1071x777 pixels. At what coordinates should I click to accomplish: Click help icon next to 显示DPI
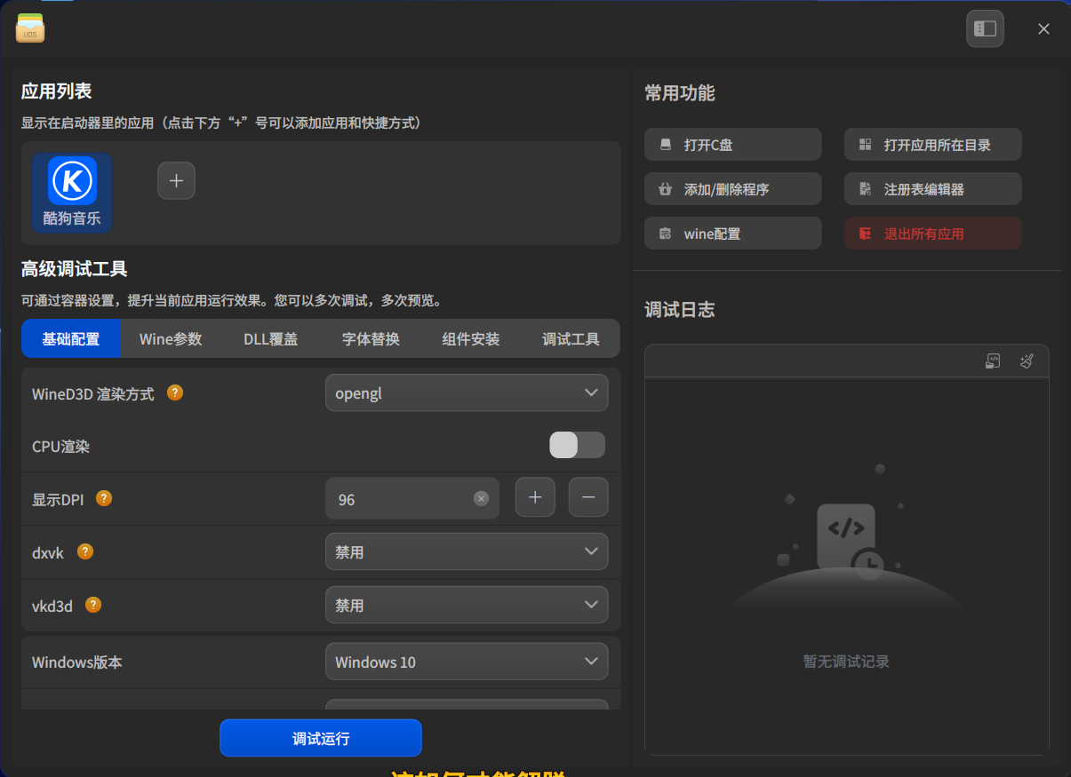point(104,498)
